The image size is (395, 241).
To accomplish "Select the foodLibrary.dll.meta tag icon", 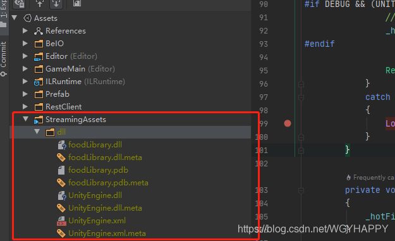I will (x=61, y=158).
